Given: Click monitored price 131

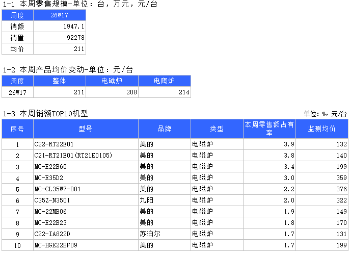Looking at the screenshot, I should click(x=342, y=234).
